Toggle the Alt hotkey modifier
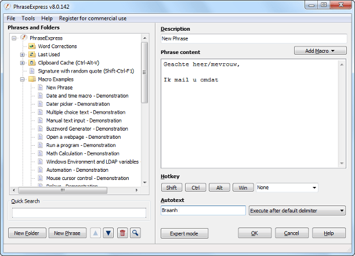The width and height of the screenshot is (355, 256). [219, 188]
